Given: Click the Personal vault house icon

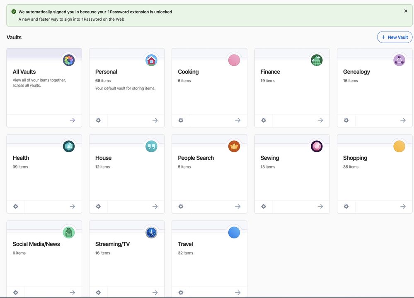Looking at the screenshot, I should click(x=151, y=60).
